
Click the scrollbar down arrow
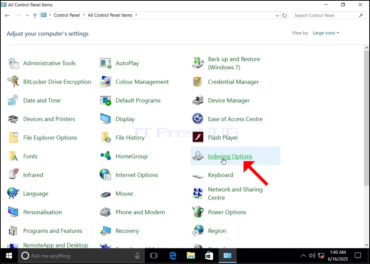pos(366,245)
